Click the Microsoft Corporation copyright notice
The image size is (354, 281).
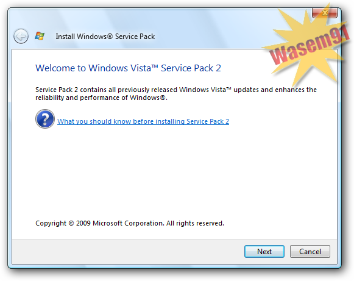click(130, 223)
